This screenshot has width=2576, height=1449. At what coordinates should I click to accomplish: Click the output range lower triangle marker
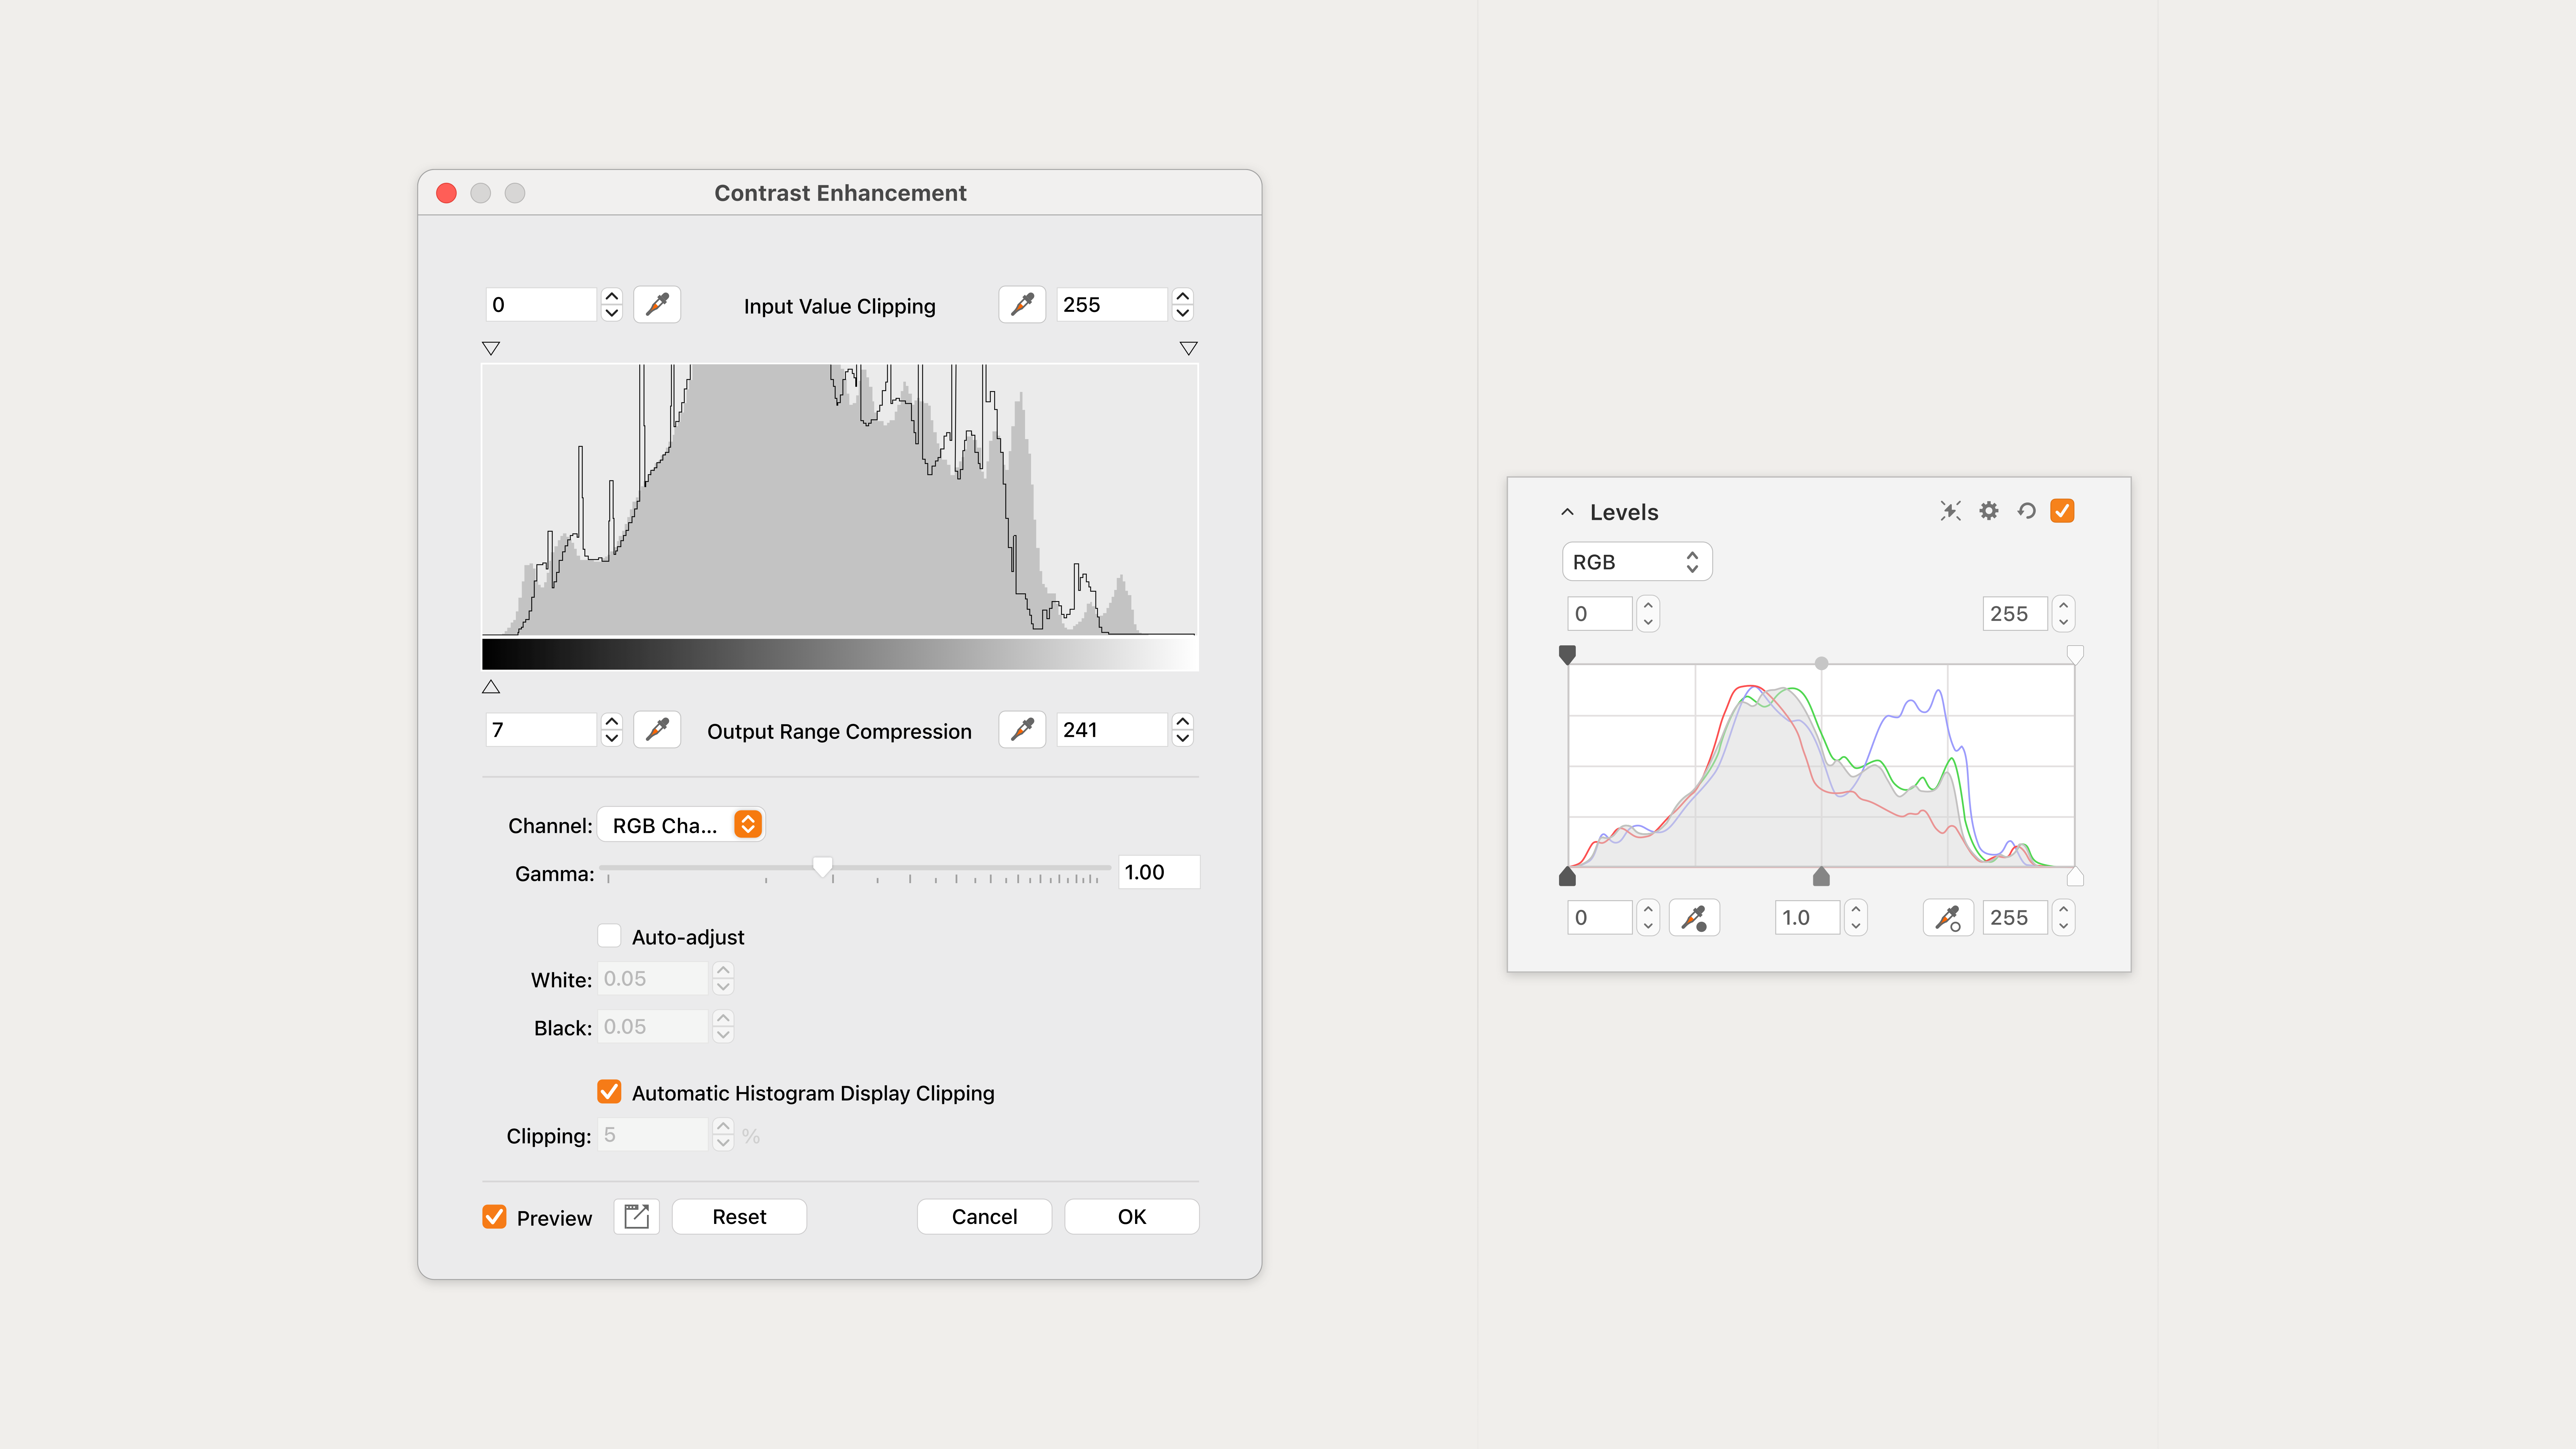click(x=491, y=687)
